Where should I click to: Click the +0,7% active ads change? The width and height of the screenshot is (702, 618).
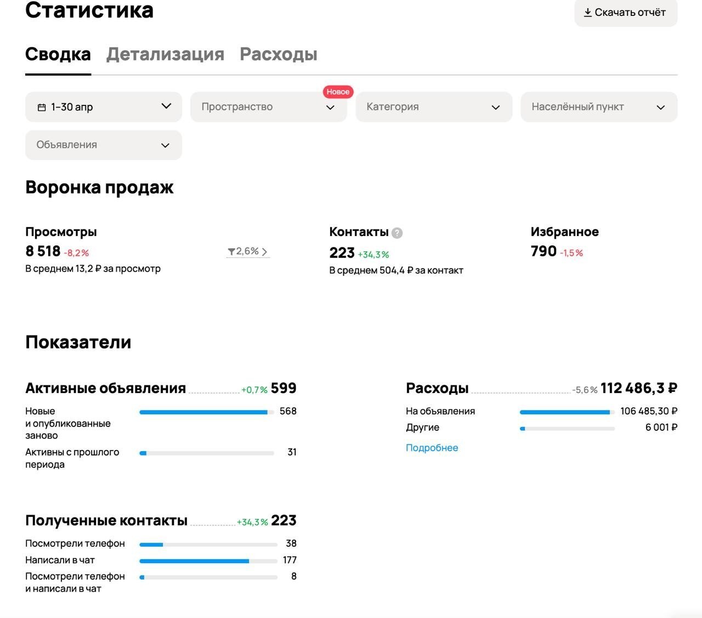(254, 390)
